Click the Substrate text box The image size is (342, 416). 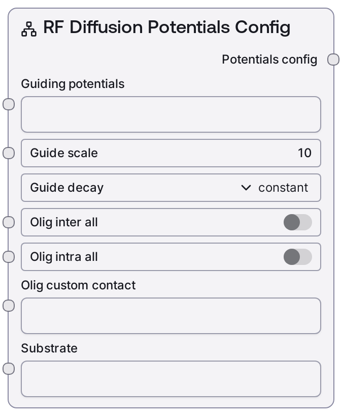(170, 379)
